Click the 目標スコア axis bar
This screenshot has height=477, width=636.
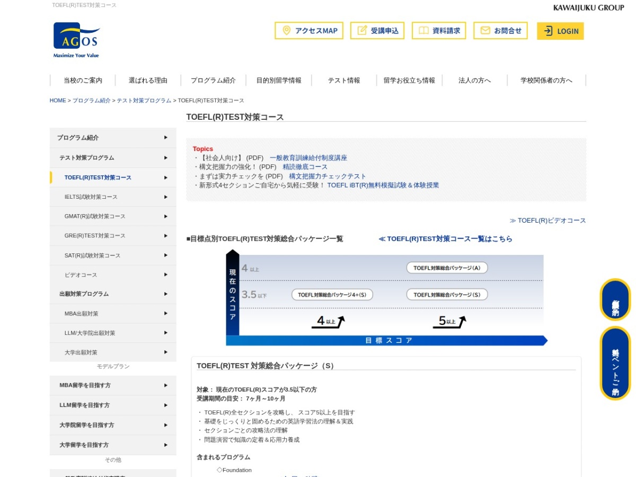point(388,340)
